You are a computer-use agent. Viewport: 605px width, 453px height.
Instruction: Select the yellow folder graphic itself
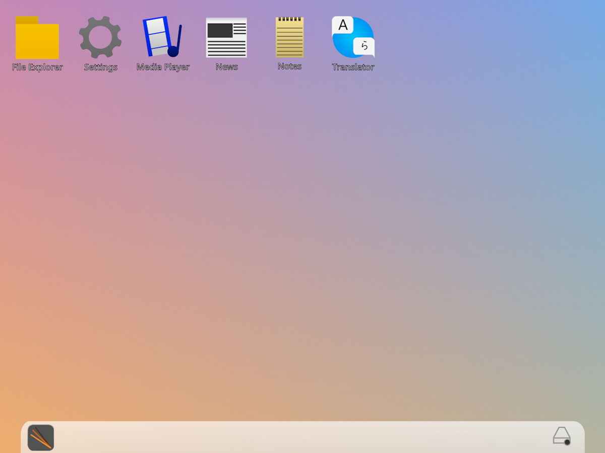(37, 40)
